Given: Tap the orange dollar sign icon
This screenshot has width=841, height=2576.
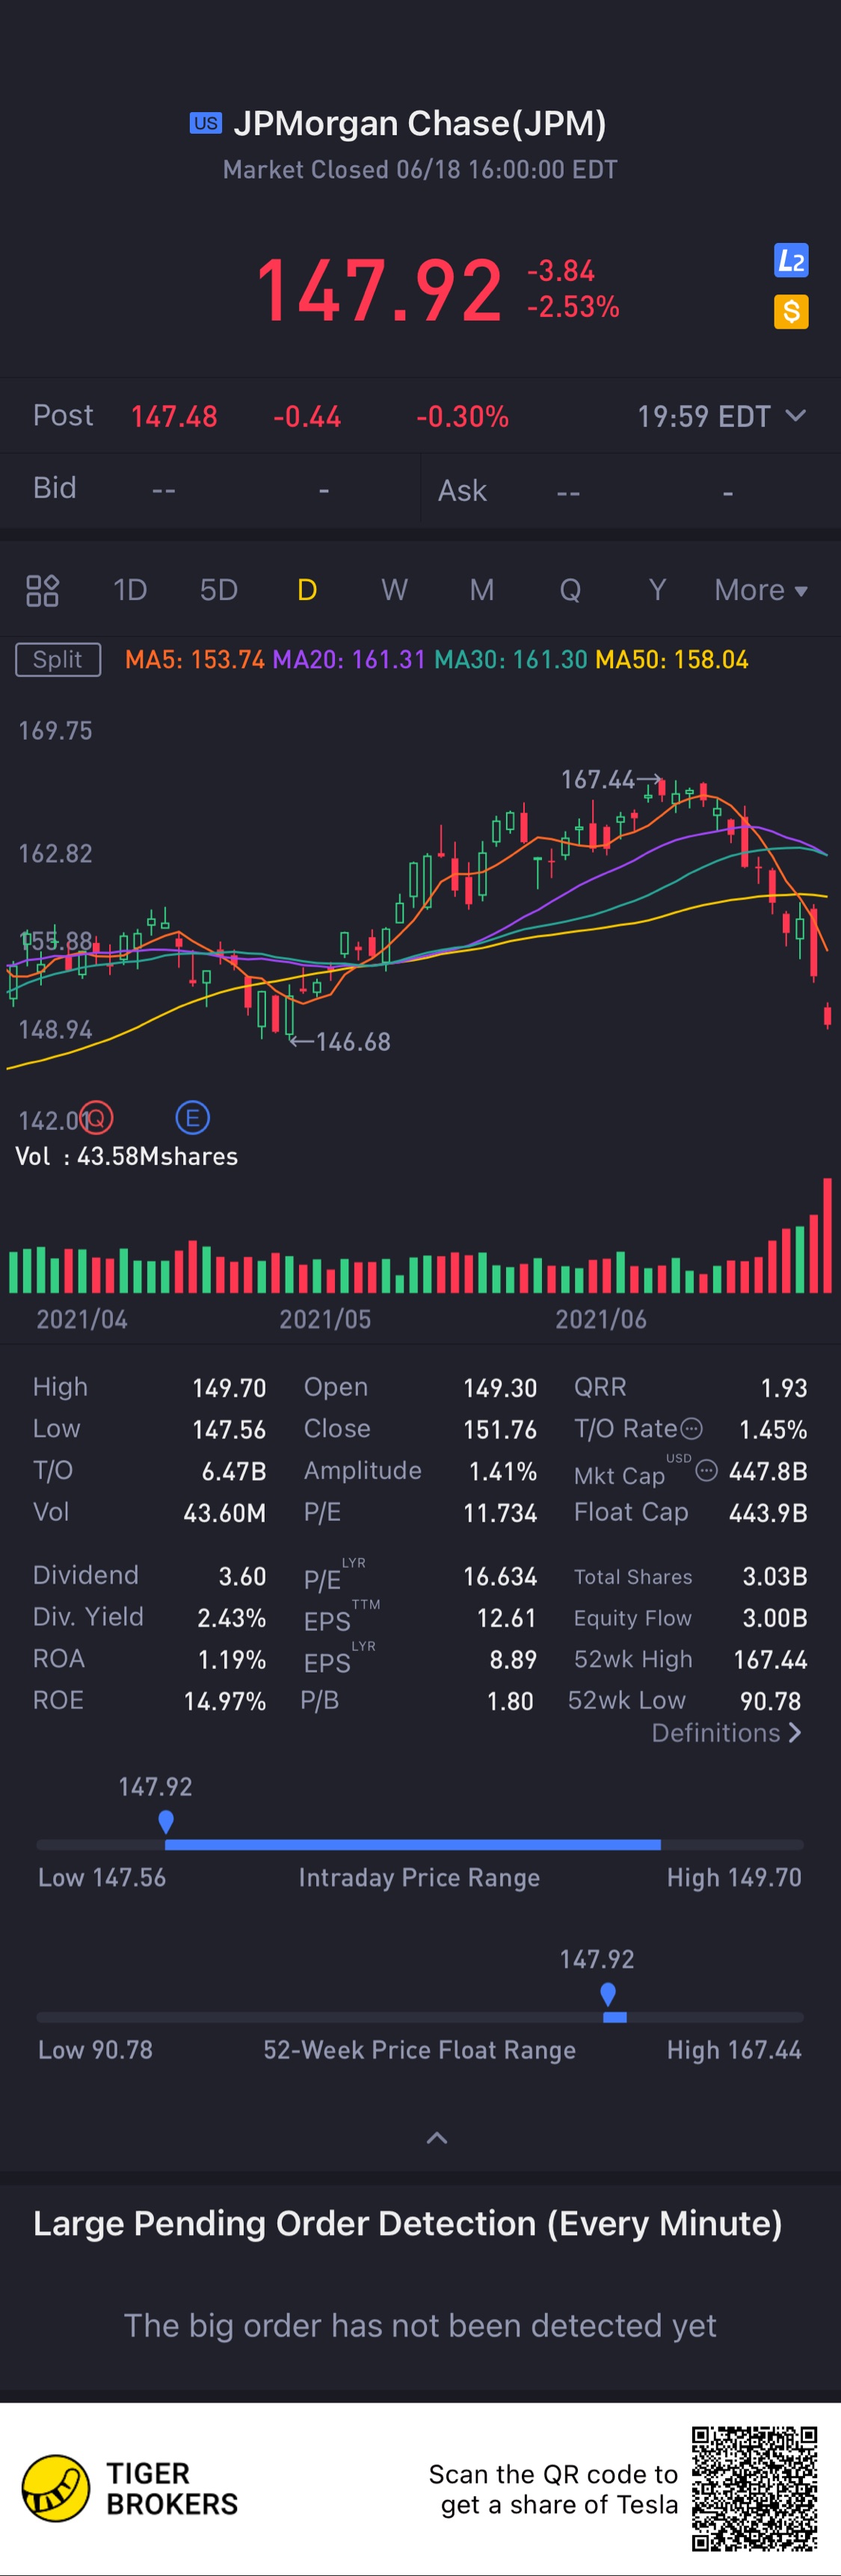Looking at the screenshot, I should tap(791, 312).
